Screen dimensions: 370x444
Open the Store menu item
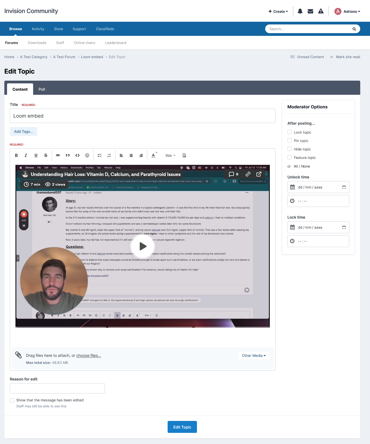click(x=58, y=29)
